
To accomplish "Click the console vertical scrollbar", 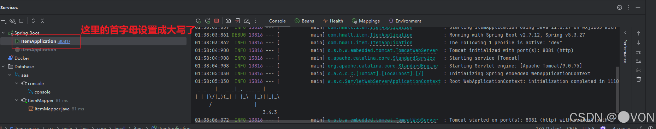I will click(x=617, y=90).
